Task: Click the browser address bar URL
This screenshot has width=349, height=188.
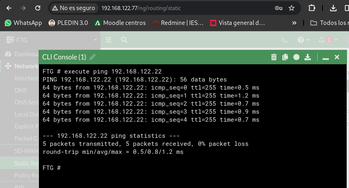Action: [141, 8]
